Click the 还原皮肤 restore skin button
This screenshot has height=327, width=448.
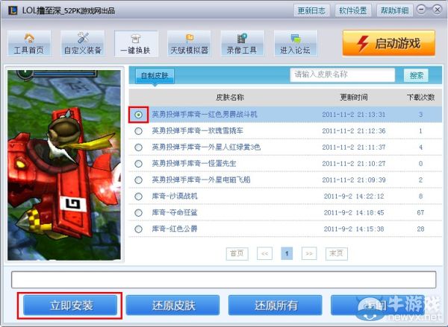click(x=173, y=305)
